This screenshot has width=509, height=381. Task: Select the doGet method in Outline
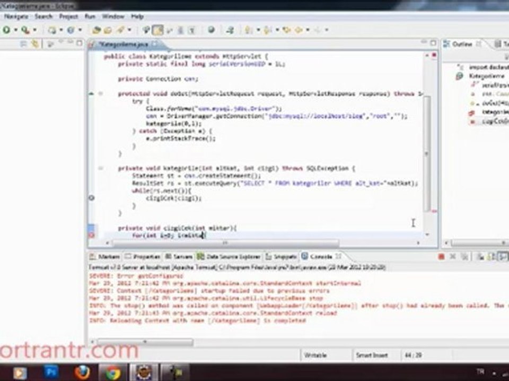tap(495, 103)
